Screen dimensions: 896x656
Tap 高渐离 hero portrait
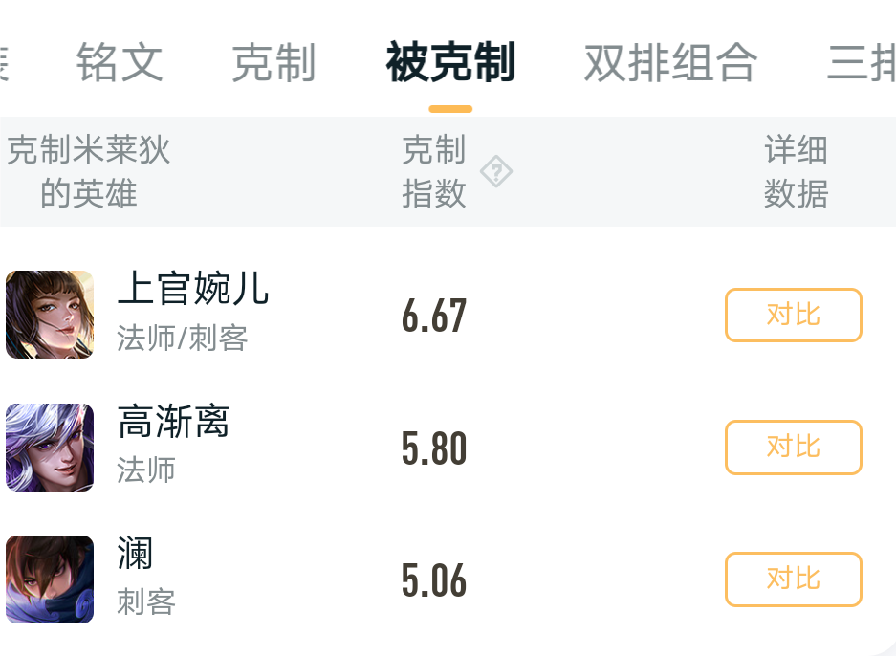pyautogui.click(x=50, y=448)
